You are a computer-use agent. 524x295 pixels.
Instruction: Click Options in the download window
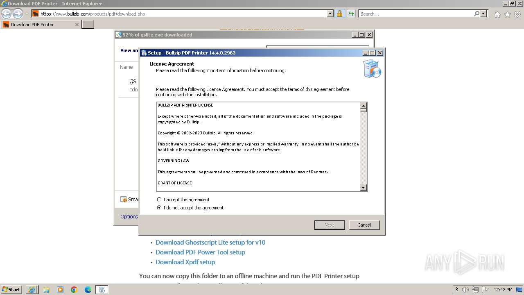pyautogui.click(x=129, y=216)
